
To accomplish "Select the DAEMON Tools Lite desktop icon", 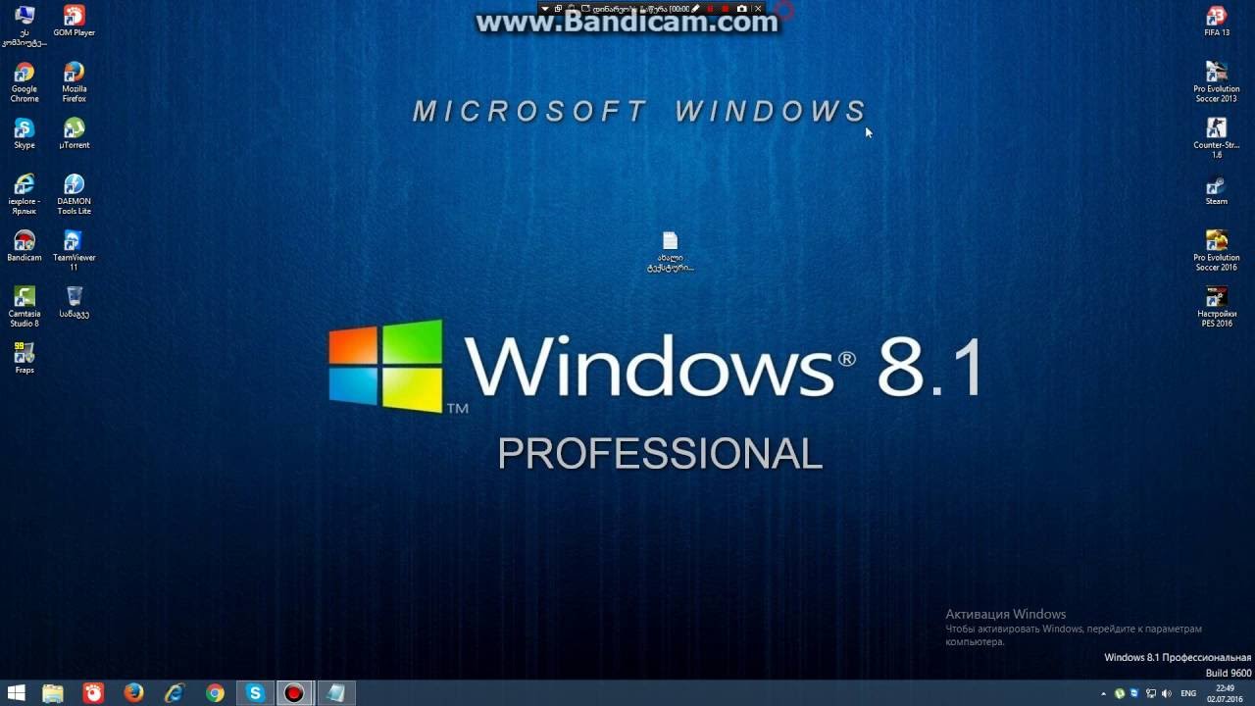I will (74, 194).
